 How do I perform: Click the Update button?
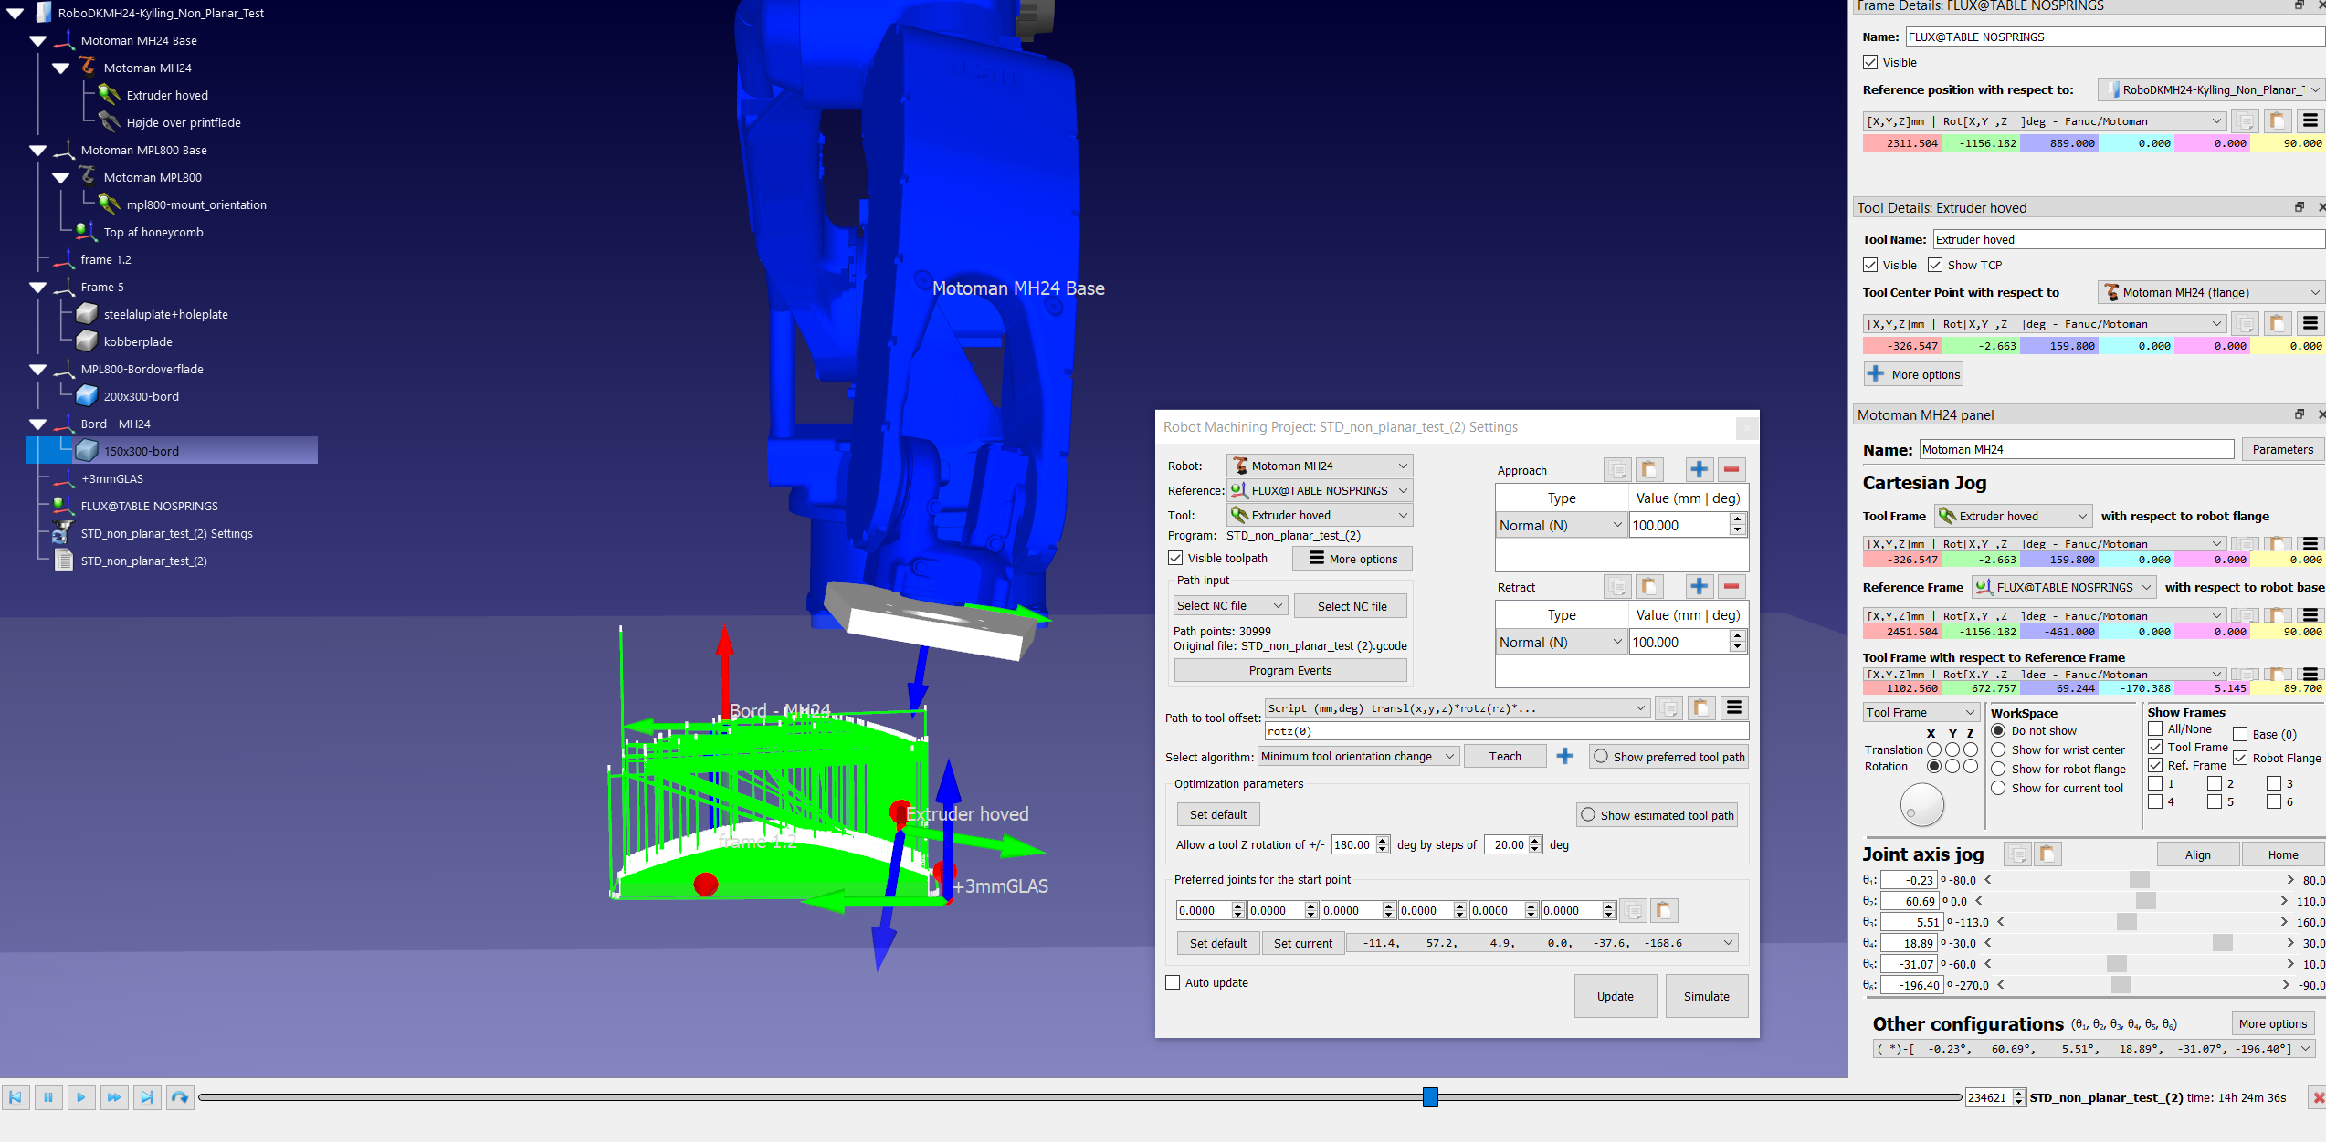(x=1615, y=996)
